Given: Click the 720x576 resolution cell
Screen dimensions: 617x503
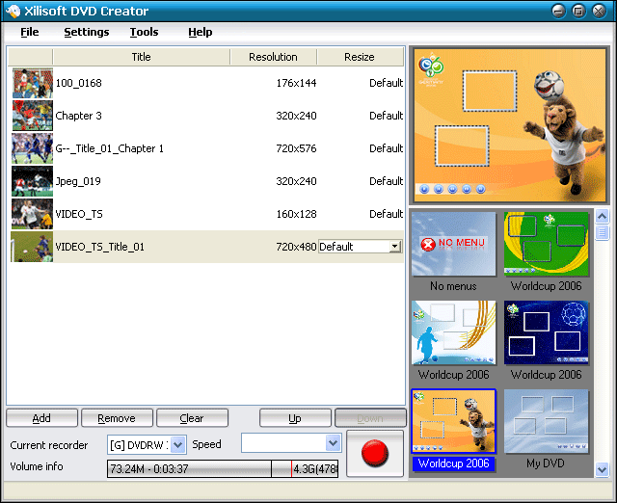Looking at the screenshot, I should (x=296, y=148).
